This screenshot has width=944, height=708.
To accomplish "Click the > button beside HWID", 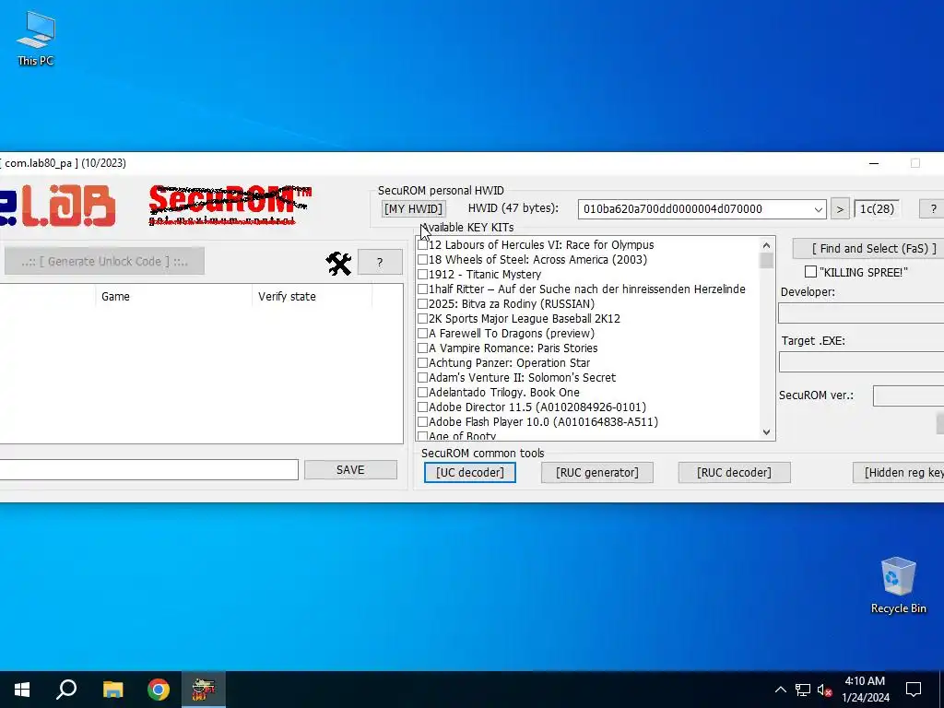I will pos(840,209).
